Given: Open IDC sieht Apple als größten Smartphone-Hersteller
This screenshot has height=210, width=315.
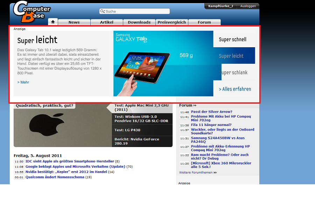Looking at the screenshot, I should (70, 161).
